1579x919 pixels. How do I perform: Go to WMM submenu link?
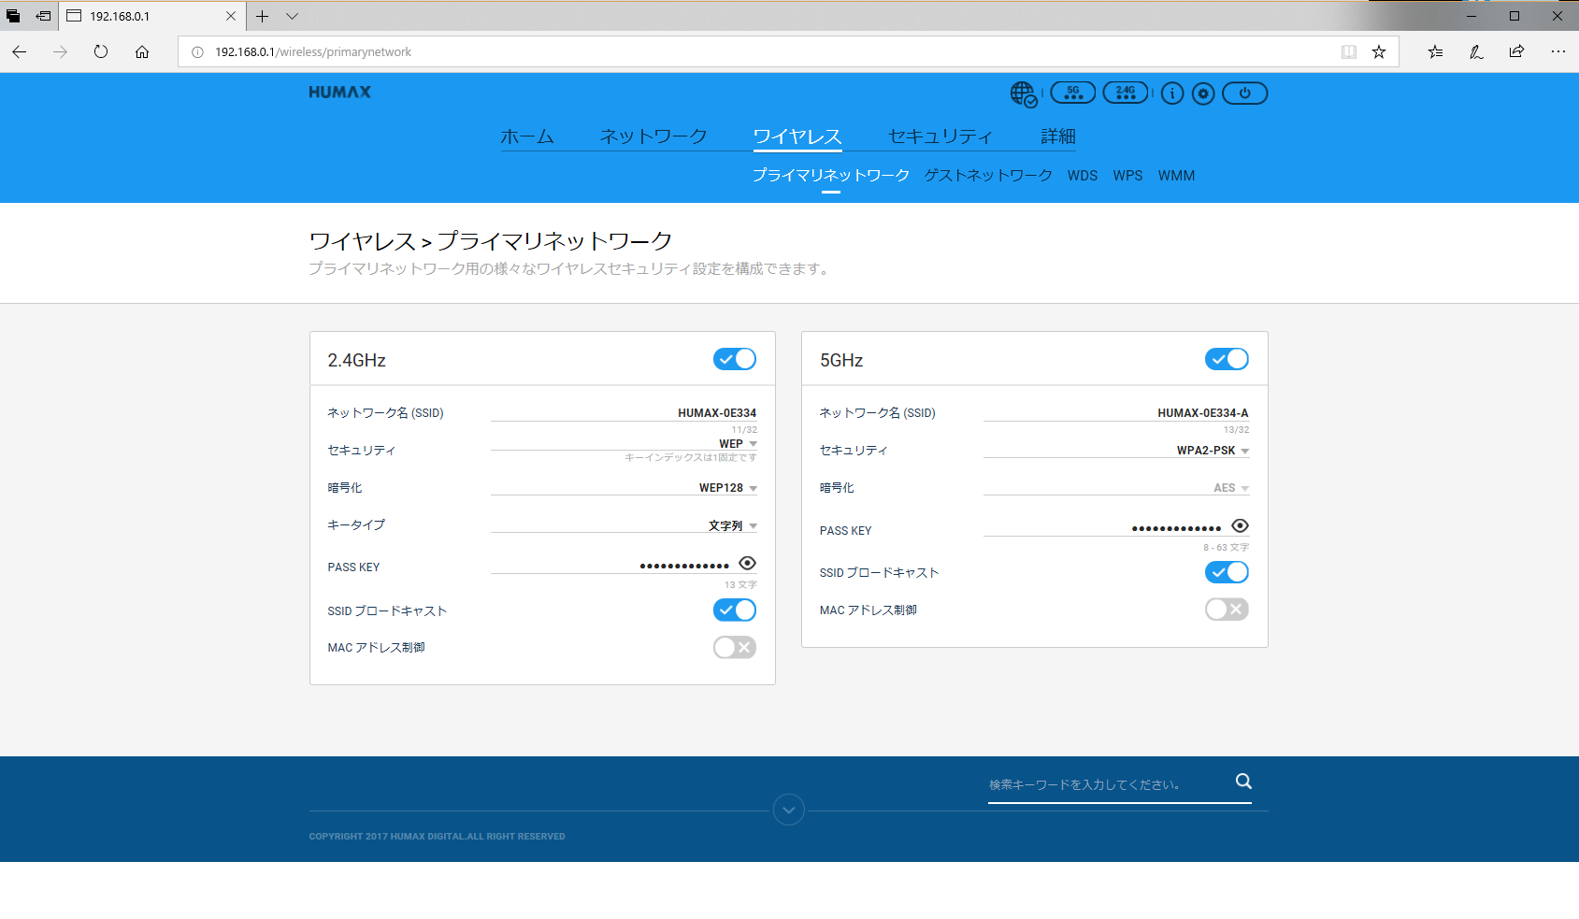[x=1176, y=176]
